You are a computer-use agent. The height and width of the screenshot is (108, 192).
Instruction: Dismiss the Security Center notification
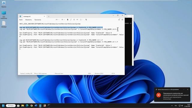(188, 89)
